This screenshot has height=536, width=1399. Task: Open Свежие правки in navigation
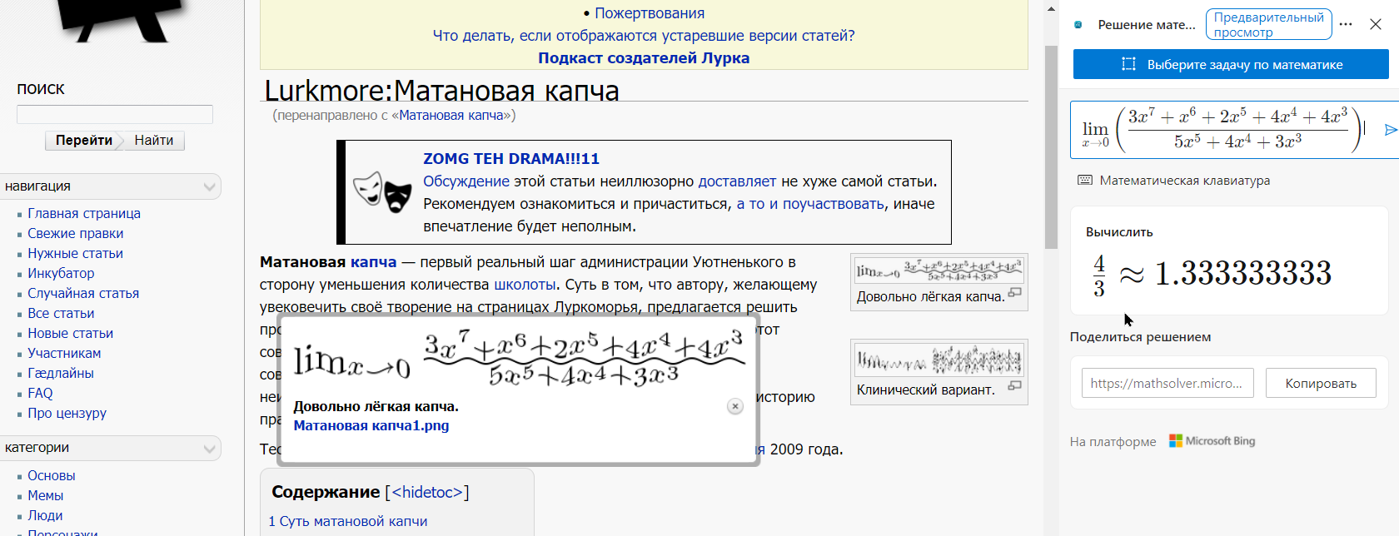point(75,233)
